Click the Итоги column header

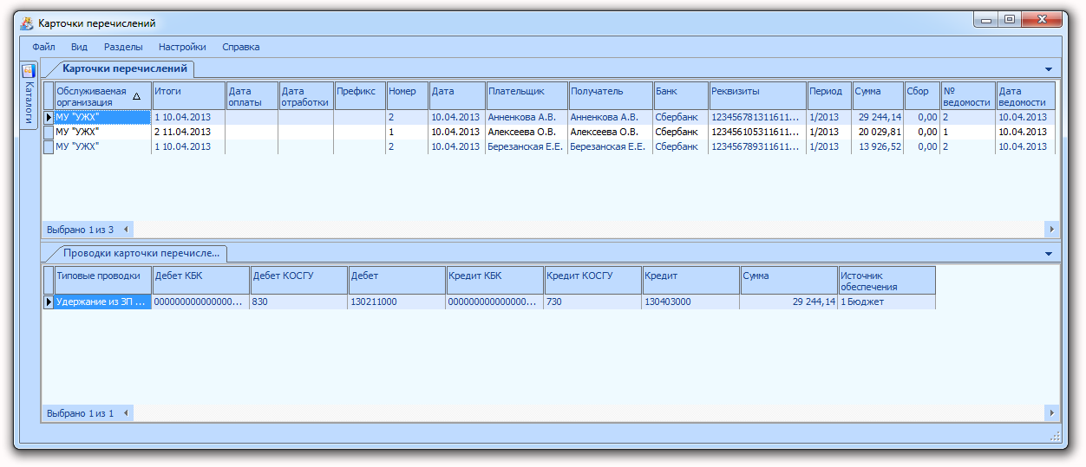[189, 96]
